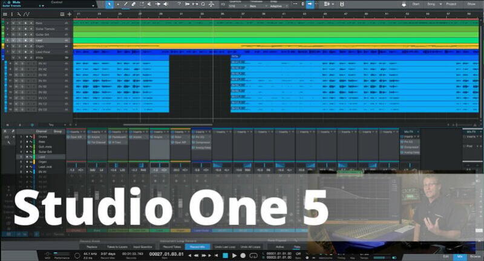Solo the Organ track
Viewport: 484px width, 261px height.
19,46
